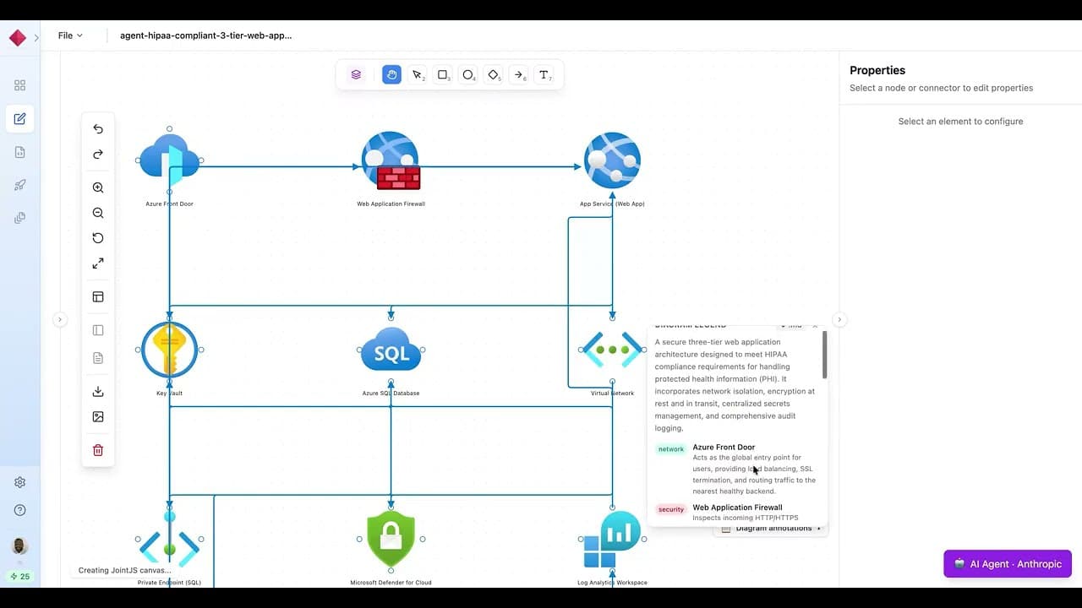
Task: Select the Ellipse shape tool
Action: tap(468, 74)
